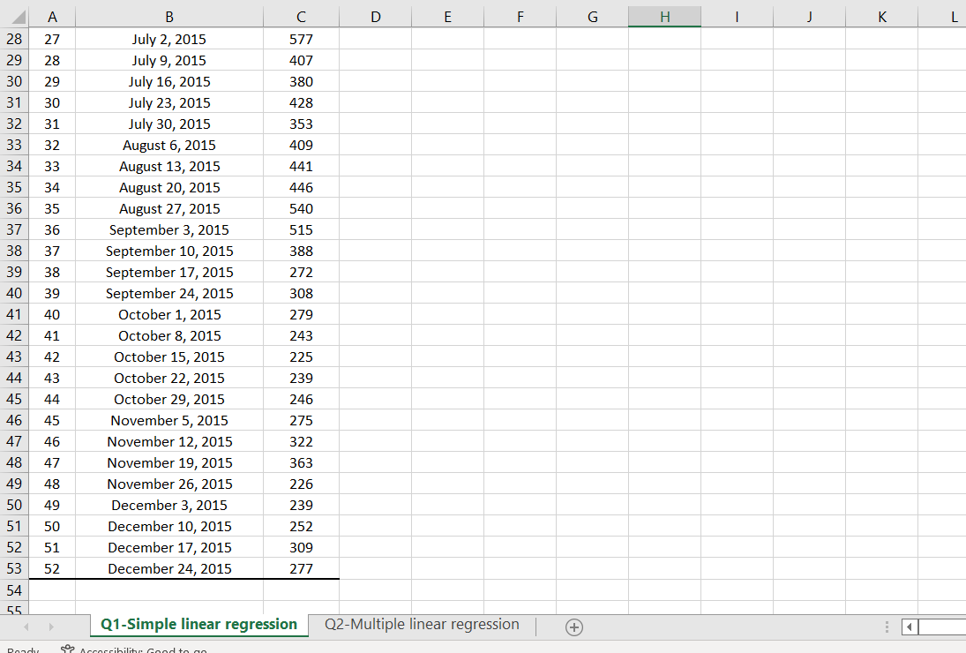Click the horizontal scrollbar left arrow
Image resolution: width=966 pixels, height=653 pixels.
click(x=910, y=627)
